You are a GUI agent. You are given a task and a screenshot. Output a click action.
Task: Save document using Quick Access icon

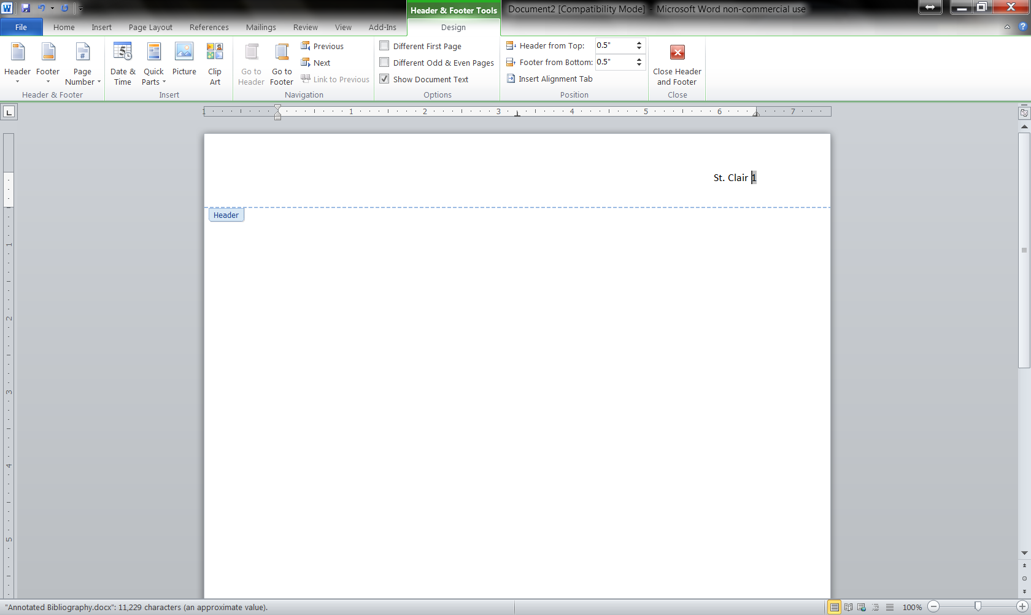26,9
